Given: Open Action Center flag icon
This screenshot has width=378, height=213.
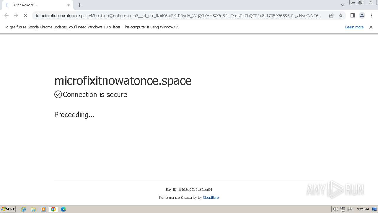Looking at the screenshot, I should (350, 209).
